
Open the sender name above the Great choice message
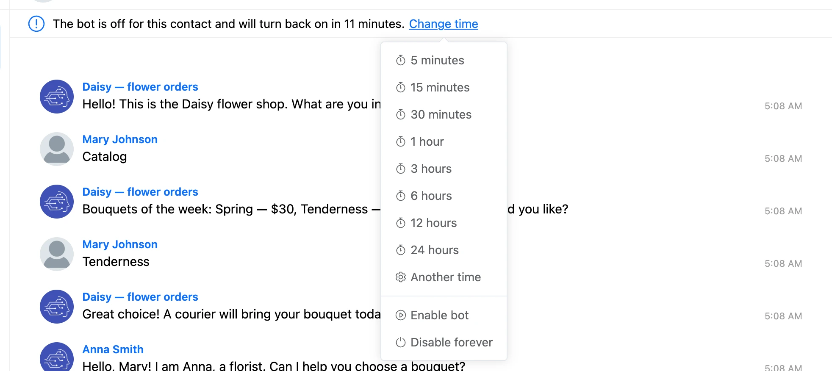coord(140,297)
